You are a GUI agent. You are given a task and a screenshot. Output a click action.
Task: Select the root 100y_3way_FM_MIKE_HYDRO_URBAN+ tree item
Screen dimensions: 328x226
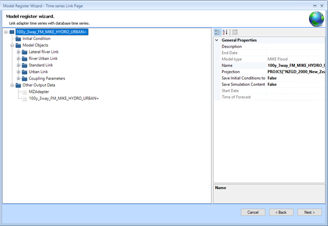pos(52,32)
